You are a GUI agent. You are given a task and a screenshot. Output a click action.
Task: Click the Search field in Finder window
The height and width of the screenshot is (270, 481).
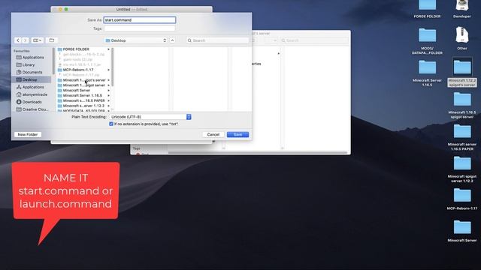click(x=314, y=40)
